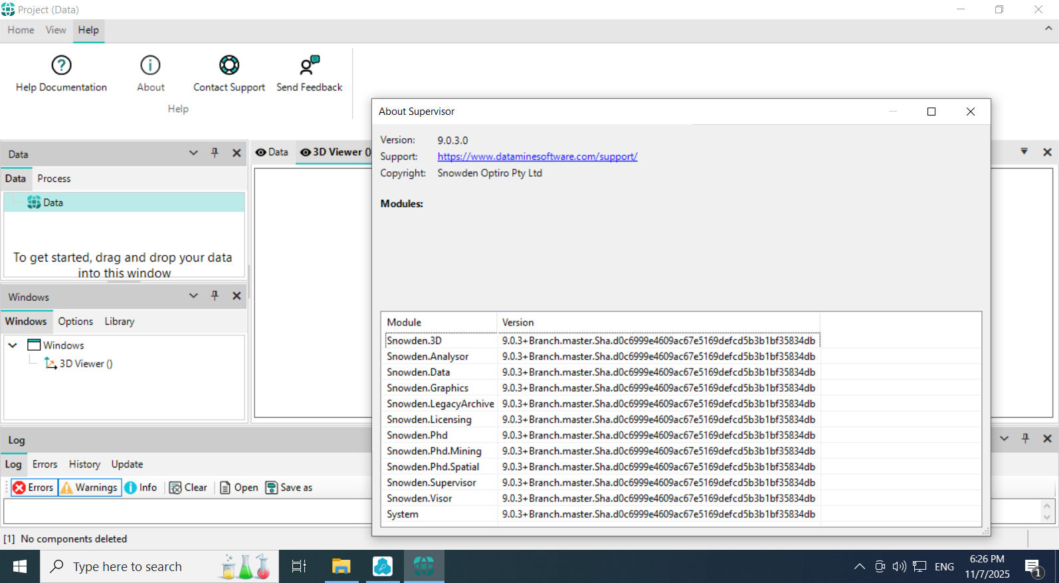The width and height of the screenshot is (1059, 583).
Task: Select the Data tab in the Data panel
Action: pos(15,179)
